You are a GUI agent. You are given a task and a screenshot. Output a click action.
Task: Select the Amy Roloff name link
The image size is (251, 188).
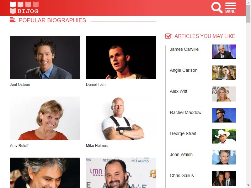click(19, 146)
